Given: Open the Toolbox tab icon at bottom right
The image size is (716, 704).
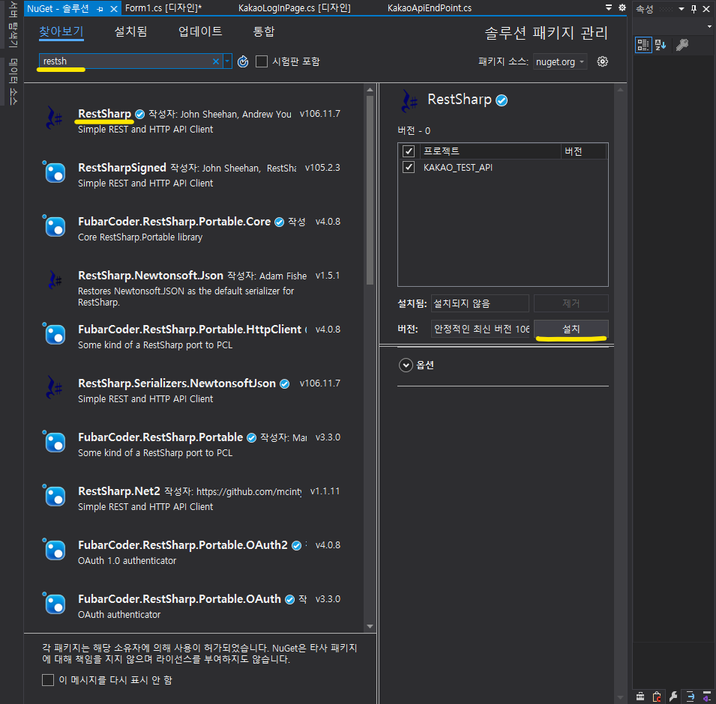Looking at the screenshot, I should pyautogui.click(x=640, y=697).
